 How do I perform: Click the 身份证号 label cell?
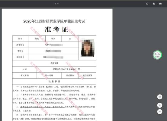tap(20, 57)
